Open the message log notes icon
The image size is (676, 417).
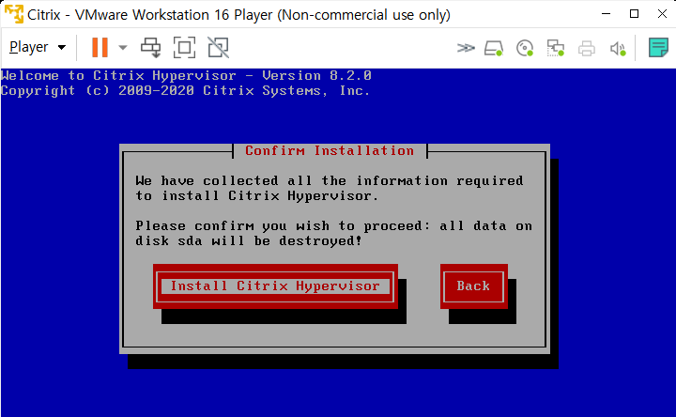point(658,48)
